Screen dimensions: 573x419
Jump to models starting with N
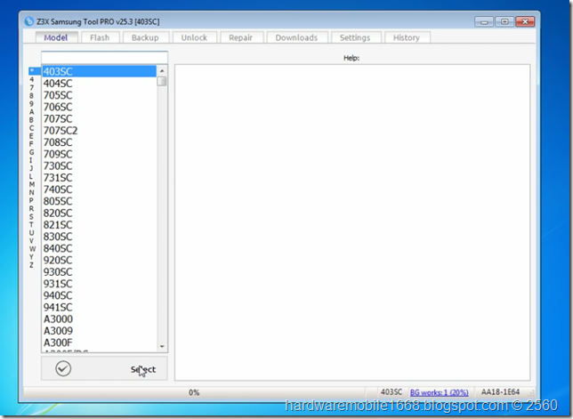tap(32, 192)
